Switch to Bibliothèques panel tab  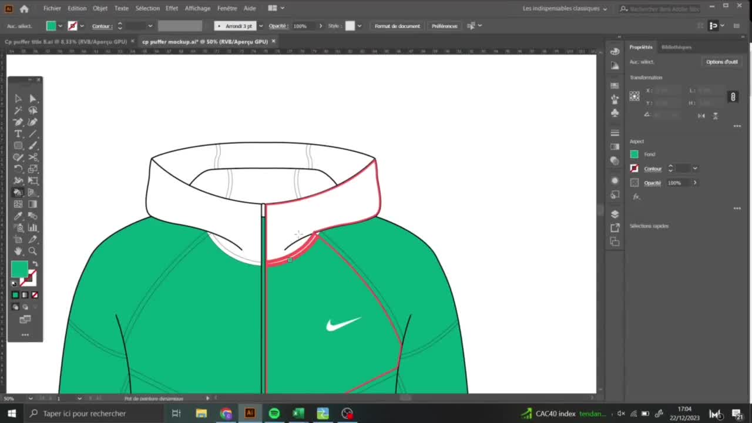pos(676,47)
